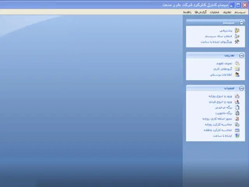Viewport: 249px width, 187px height.
Task: Collapse the سیستم panel section
Action: tap(242, 23)
